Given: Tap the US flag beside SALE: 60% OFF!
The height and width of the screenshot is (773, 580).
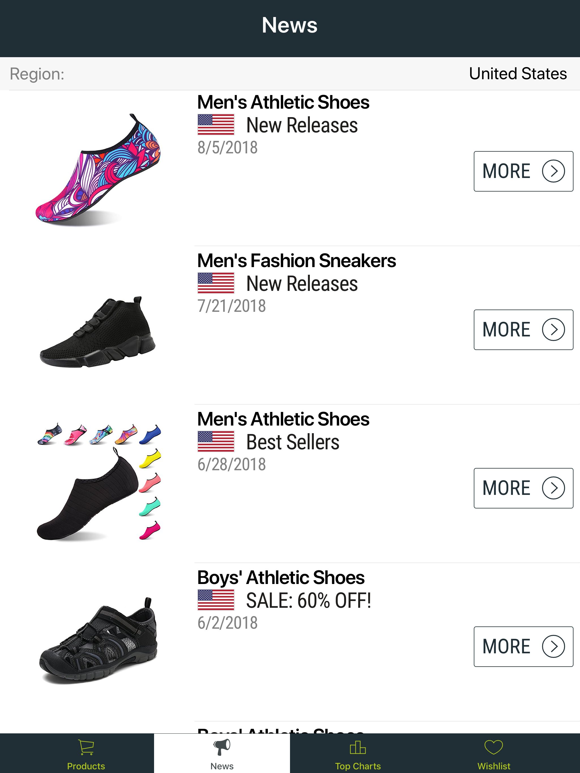Looking at the screenshot, I should tap(216, 600).
